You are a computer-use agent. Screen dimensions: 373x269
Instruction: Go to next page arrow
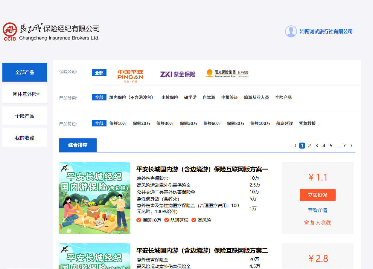351,146
